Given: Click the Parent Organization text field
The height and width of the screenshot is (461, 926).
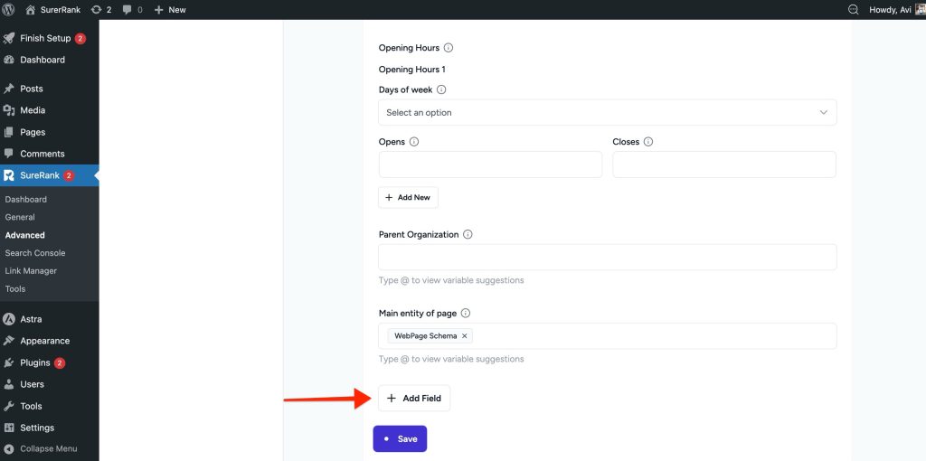Looking at the screenshot, I should click(x=607, y=257).
